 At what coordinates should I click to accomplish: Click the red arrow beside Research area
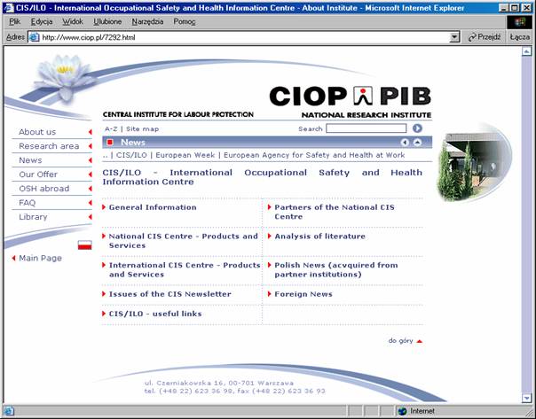[x=91, y=146]
